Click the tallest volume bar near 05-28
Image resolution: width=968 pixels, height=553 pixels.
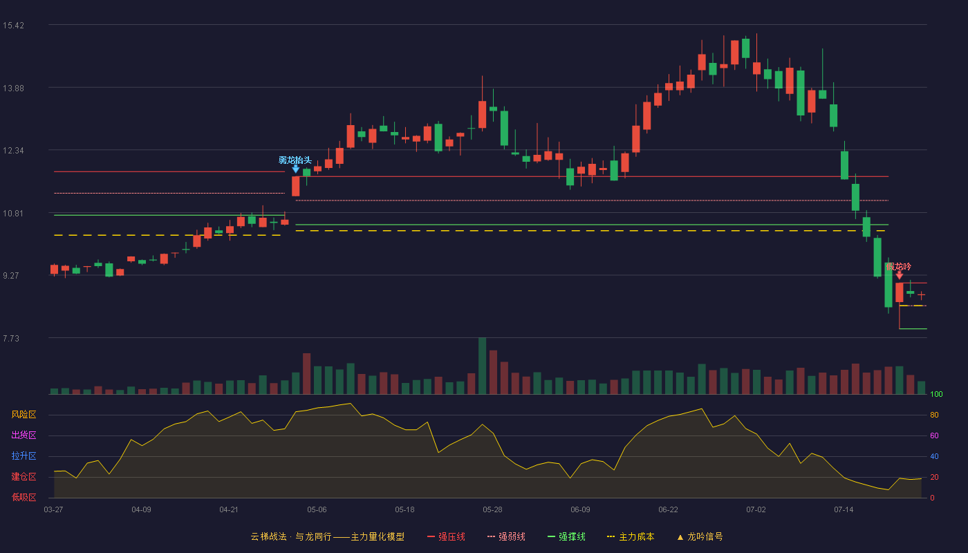(482, 366)
